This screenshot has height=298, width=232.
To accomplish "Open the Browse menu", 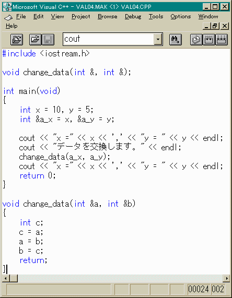I will coord(107,17).
